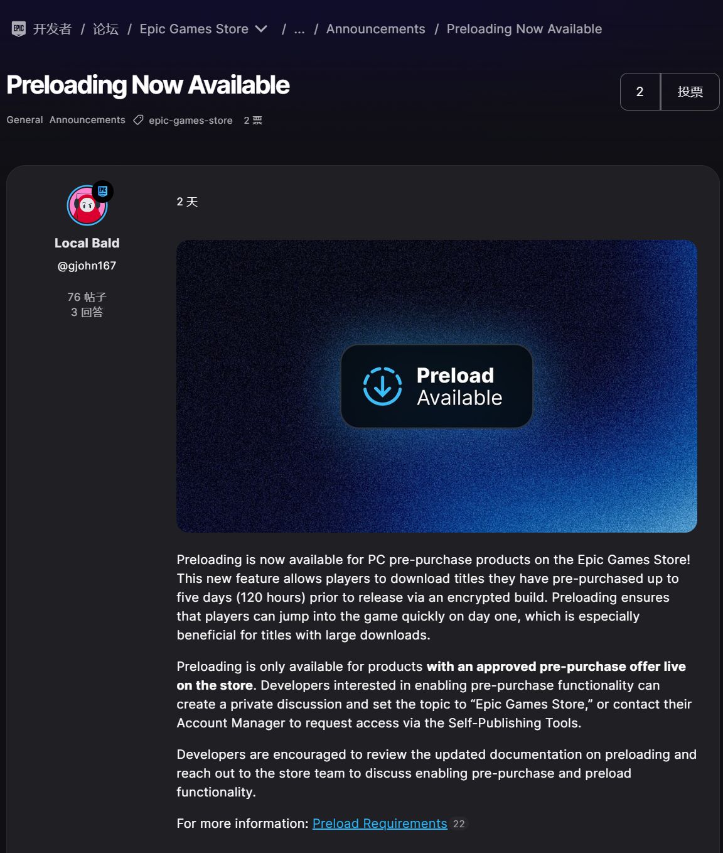The height and width of the screenshot is (853, 723).
Task: Open the Preload Requirements link
Action: pos(380,823)
